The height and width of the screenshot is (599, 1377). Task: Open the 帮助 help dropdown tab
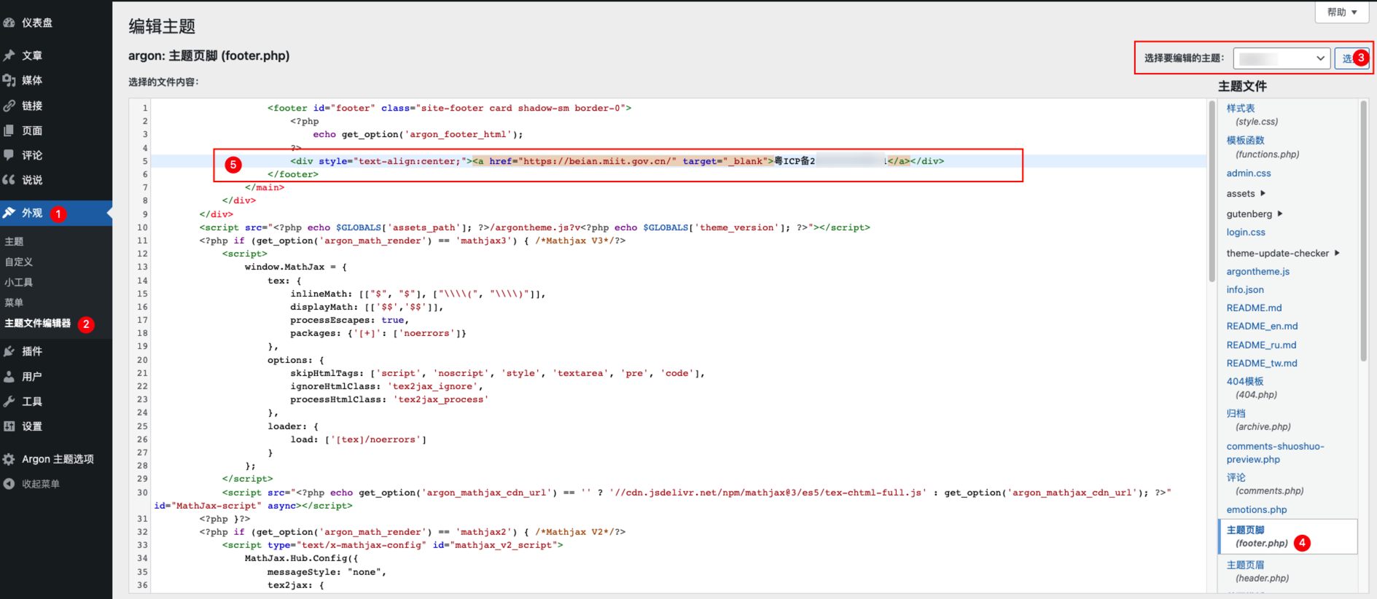(x=1342, y=12)
